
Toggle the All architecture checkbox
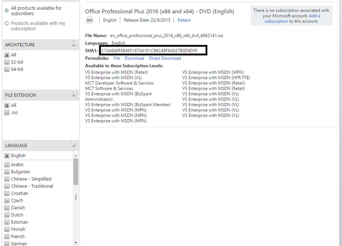click(7, 55)
